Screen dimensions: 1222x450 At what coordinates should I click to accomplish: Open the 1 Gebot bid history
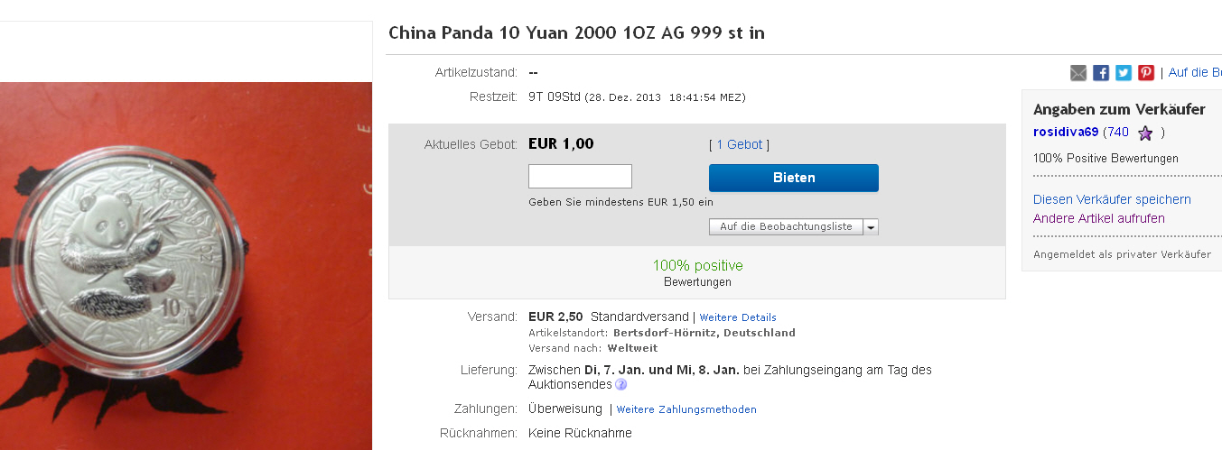(x=739, y=144)
